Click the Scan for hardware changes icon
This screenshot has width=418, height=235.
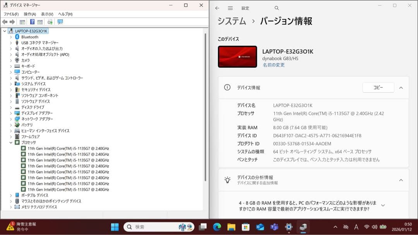50,22
